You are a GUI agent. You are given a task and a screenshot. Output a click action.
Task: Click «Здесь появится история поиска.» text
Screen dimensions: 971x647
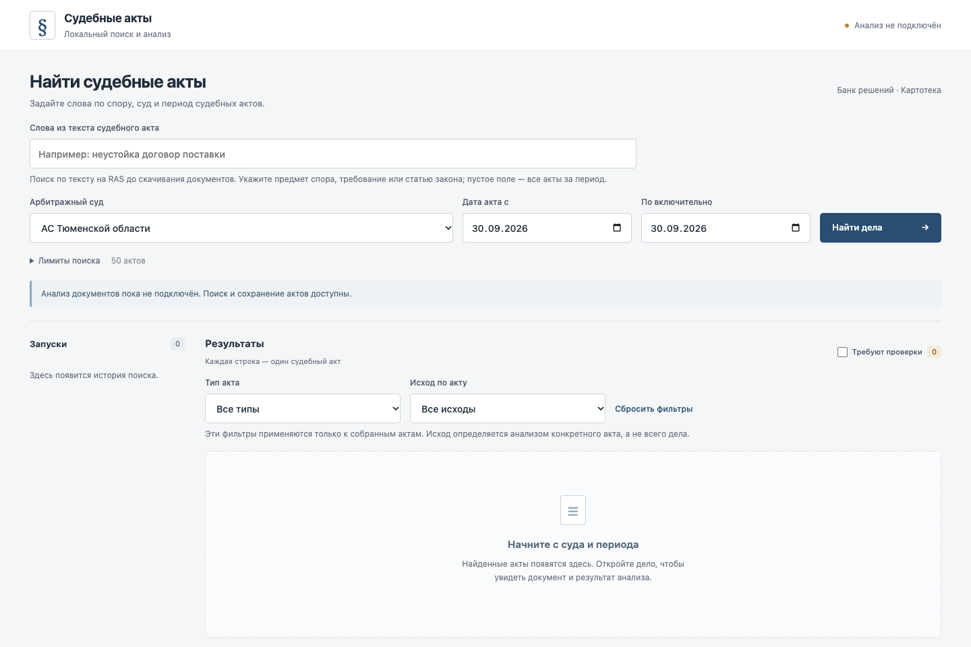click(x=94, y=375)
